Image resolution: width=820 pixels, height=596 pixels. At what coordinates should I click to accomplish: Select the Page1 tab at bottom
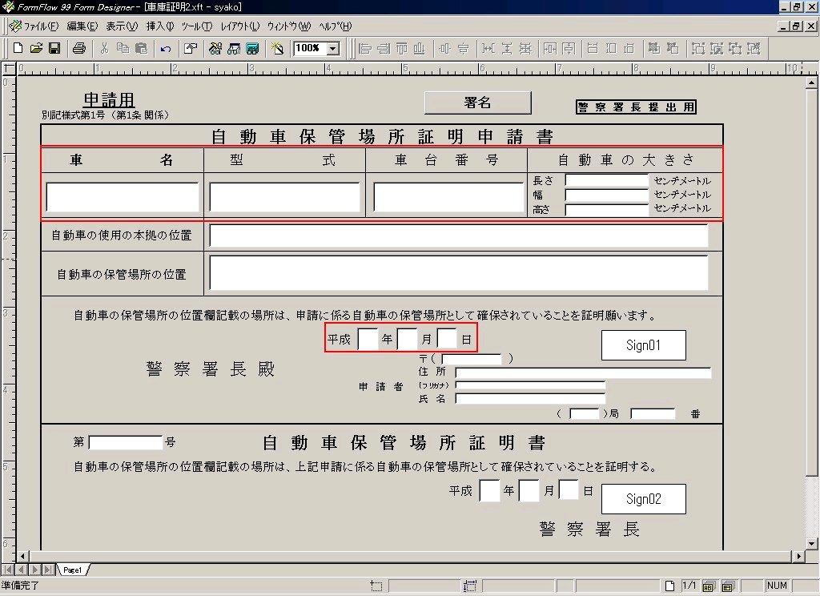point(73,570)
